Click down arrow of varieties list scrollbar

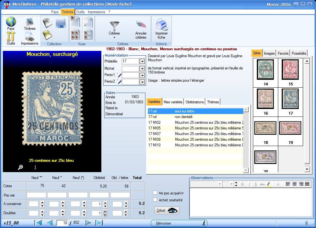tap(246, 170)
